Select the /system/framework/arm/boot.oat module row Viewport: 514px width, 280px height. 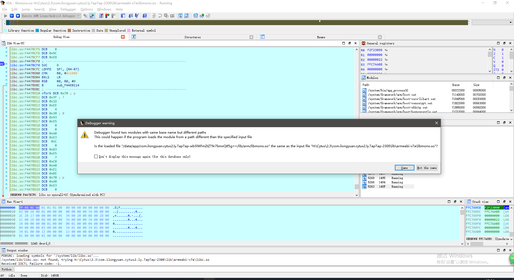[392, 95]
